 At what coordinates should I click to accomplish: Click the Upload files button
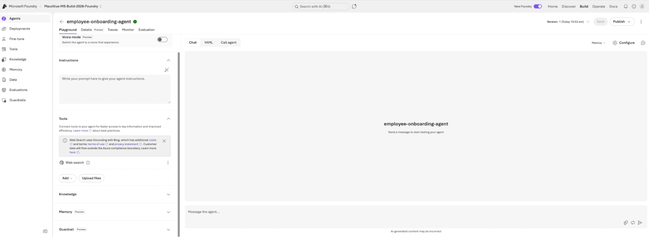[x=91, y=178]
